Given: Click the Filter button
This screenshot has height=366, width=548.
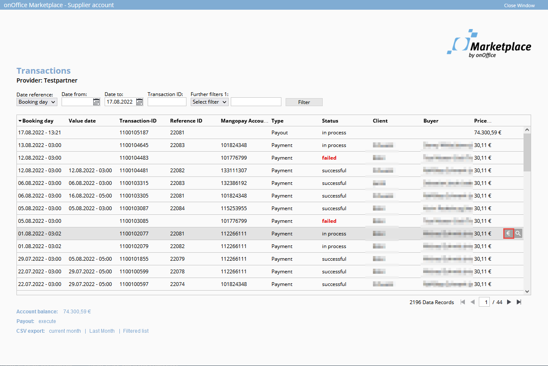Looking at the screenshot, I should click(304, 102).
